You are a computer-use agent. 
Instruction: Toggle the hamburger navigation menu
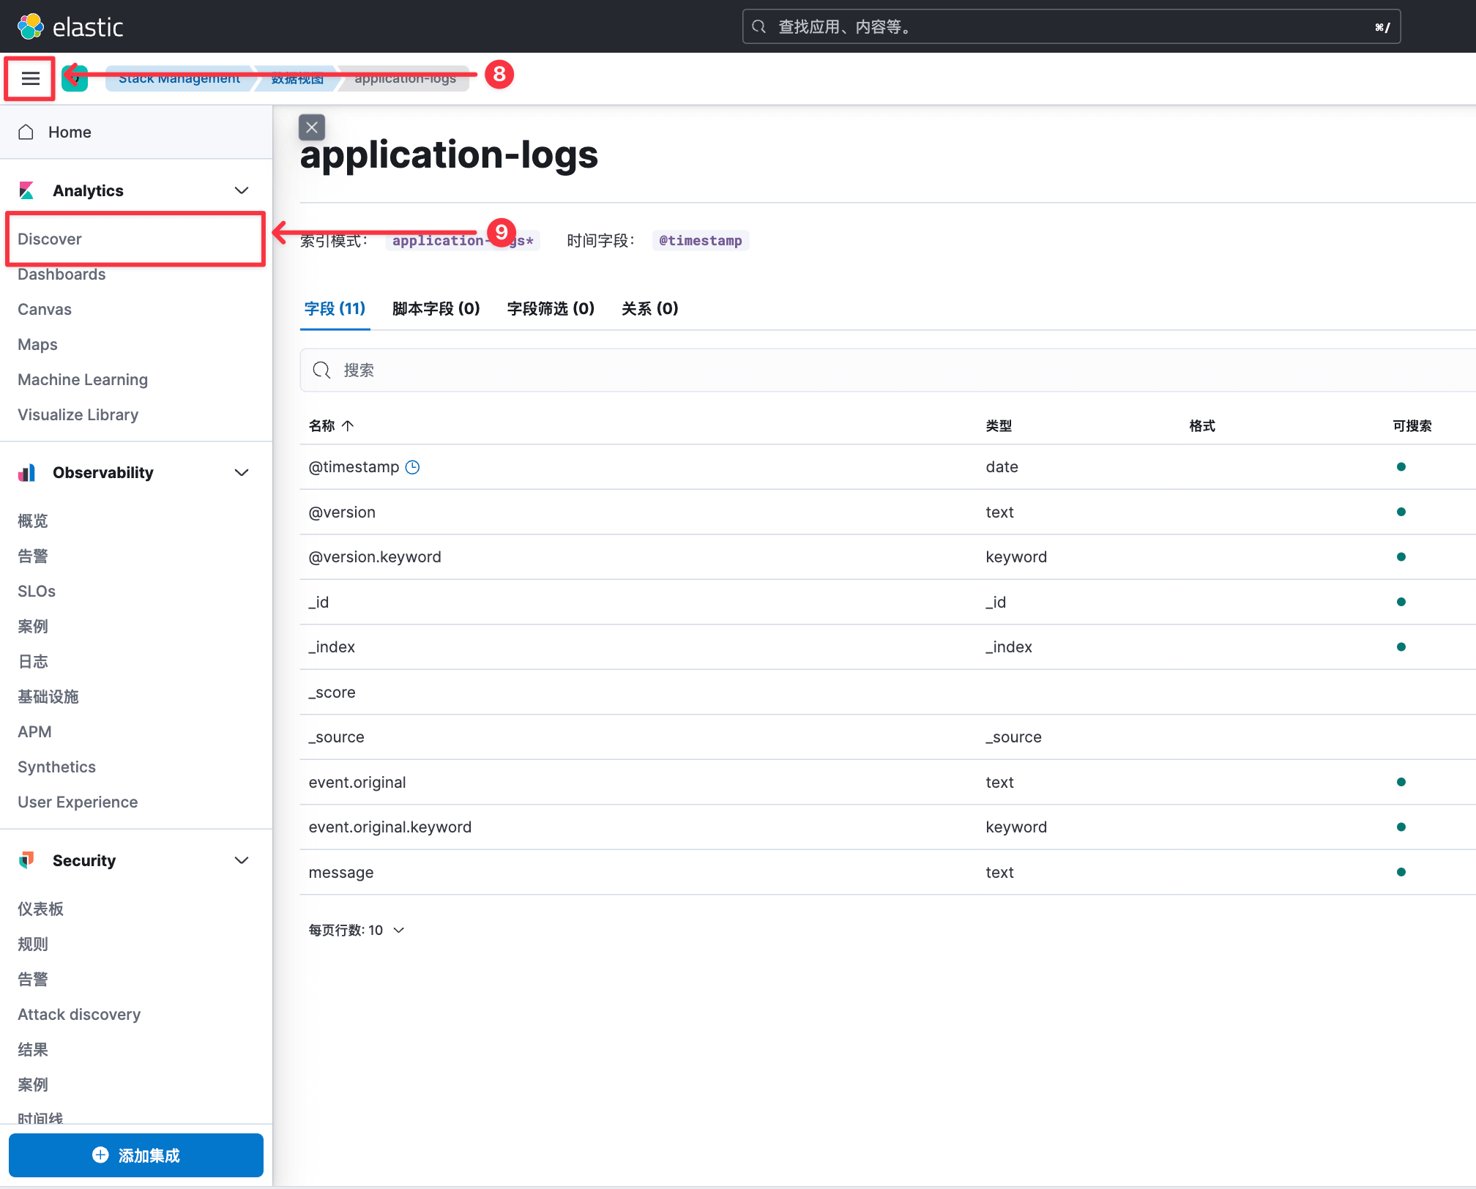coord(30,78)
